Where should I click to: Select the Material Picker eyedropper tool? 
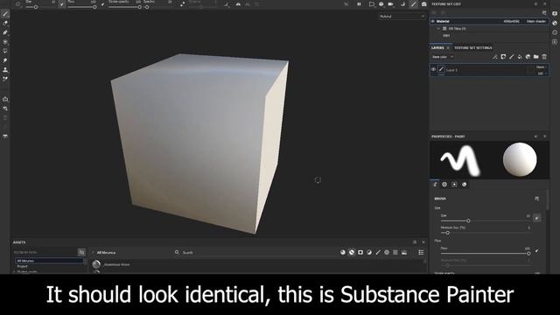pos(5,79)
